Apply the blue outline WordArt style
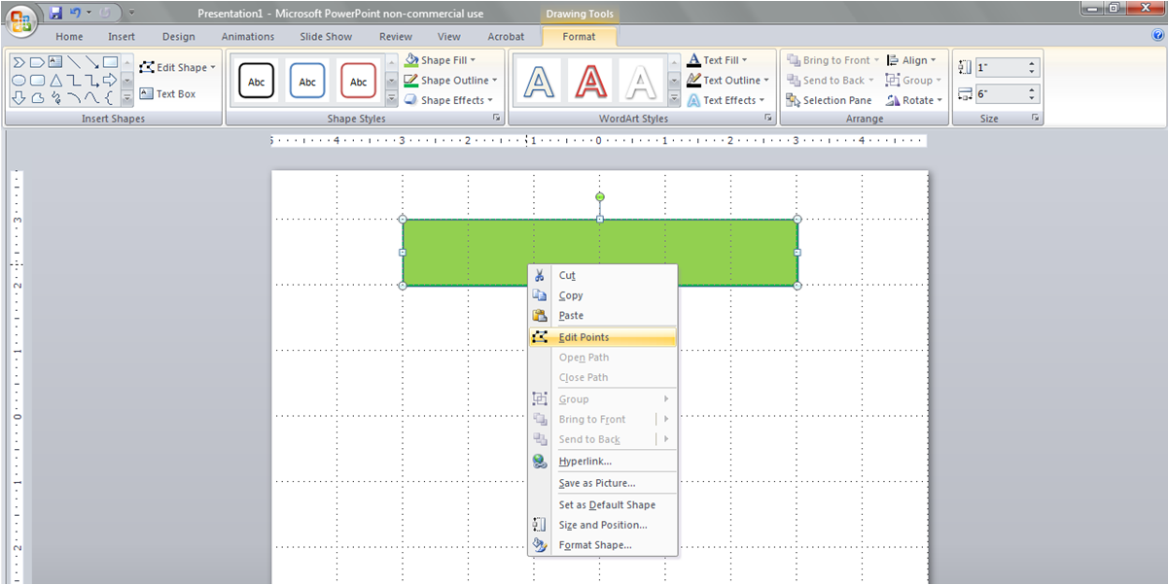This screenshot has width=1169, height=585. tap(541, 83)
